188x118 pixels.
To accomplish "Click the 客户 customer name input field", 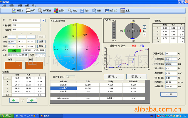I will tap(26, 21).
